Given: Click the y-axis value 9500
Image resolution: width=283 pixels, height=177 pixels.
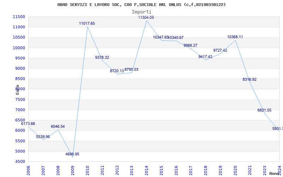Looking at the screenshot, I should pos(20,58).
